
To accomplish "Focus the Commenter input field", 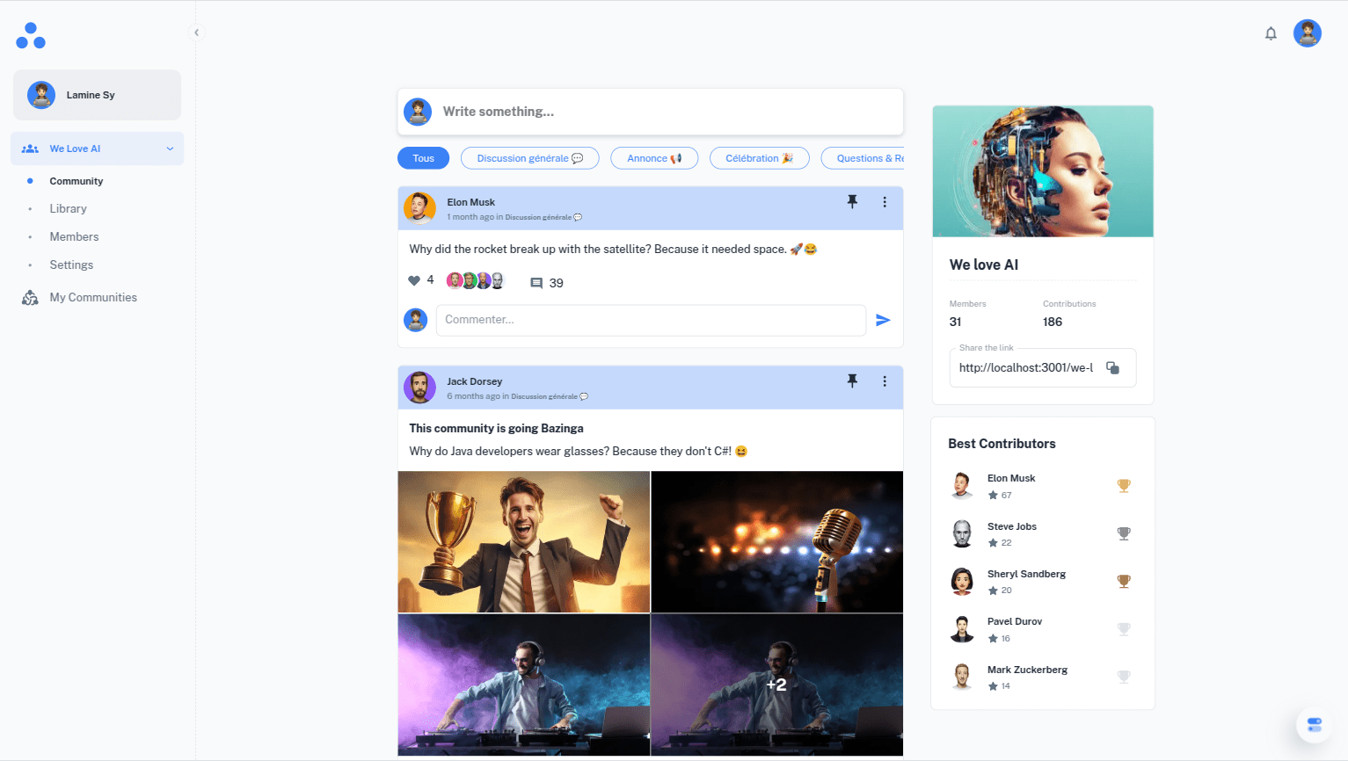I will click(651, 320).
